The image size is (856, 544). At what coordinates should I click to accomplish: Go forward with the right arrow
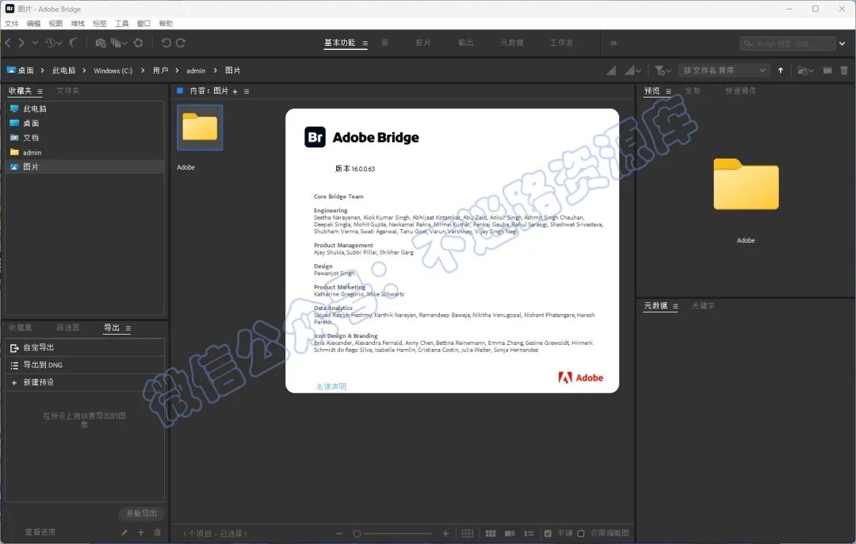click(21, 43)
